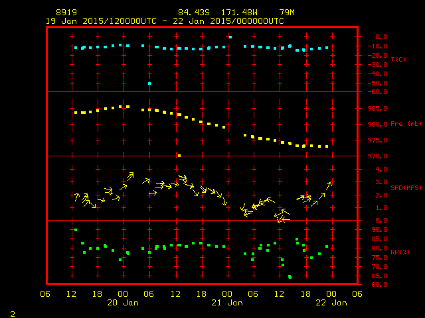This screenshot has width=425, height=318.
Task: Select the -40.0 temperature tick label
Action: (378, 74)
